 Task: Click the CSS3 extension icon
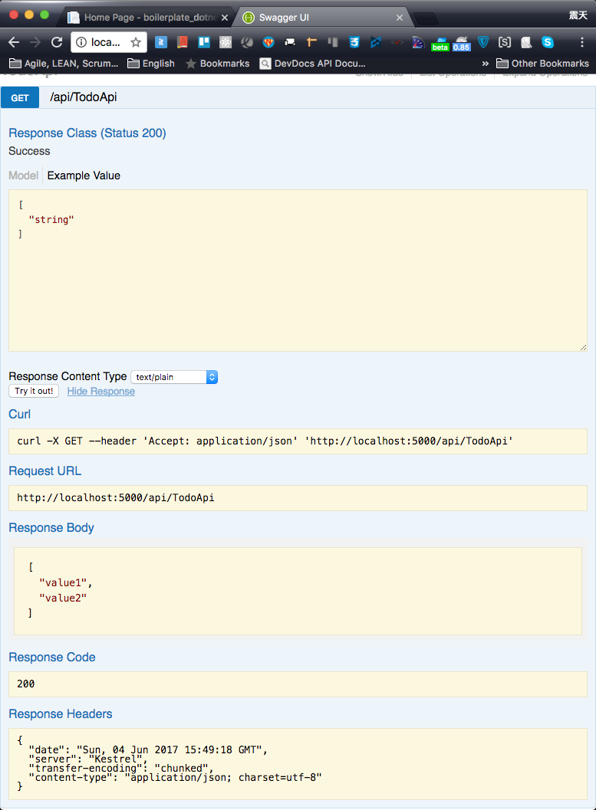[x=354, y=43]
